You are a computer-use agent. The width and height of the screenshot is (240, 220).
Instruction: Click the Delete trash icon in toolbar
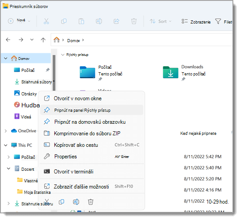pos(134,21)
